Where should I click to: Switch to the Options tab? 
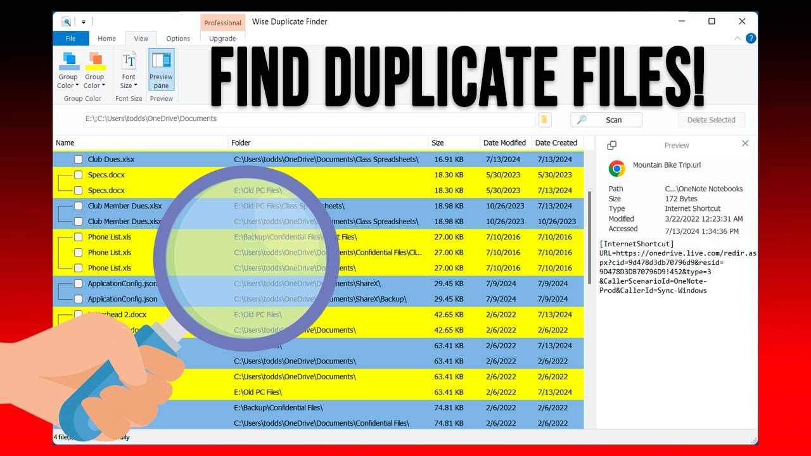point(178,39)
